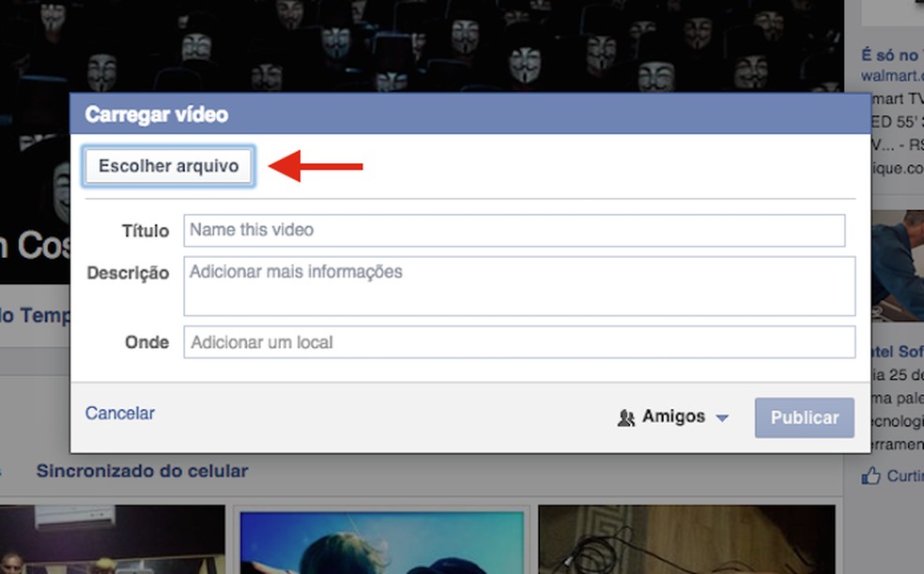Click the Título input field
This screenshot has height=574, width=924.
[515, 230]
